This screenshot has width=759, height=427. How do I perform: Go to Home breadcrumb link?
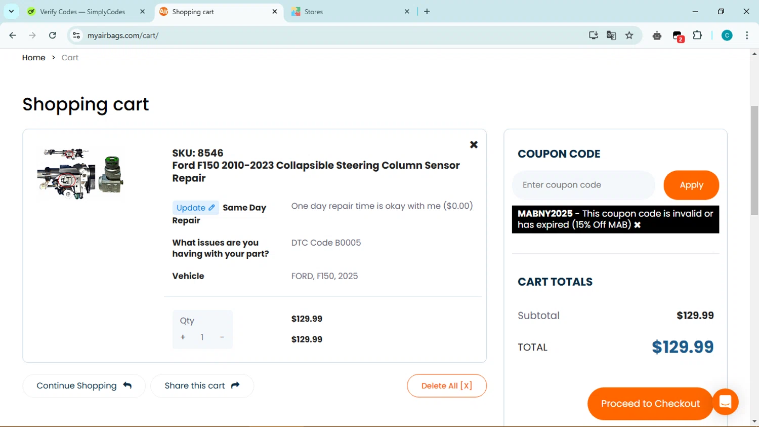[x=33, y=58]
